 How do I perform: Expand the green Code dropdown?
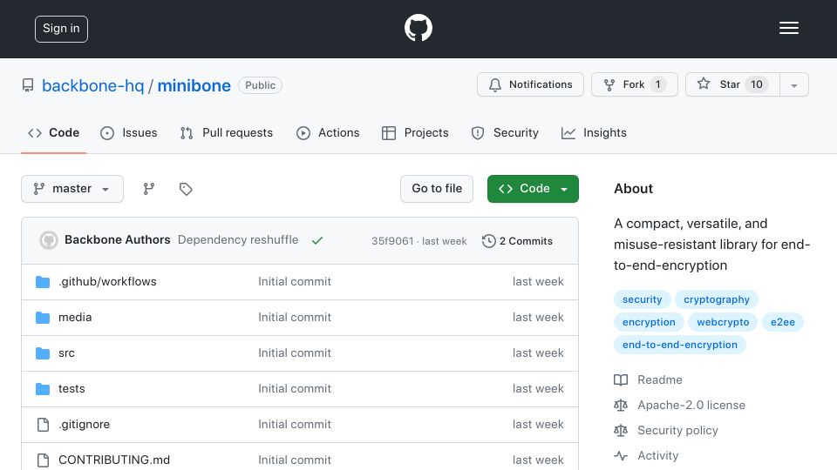pos(533,189)
